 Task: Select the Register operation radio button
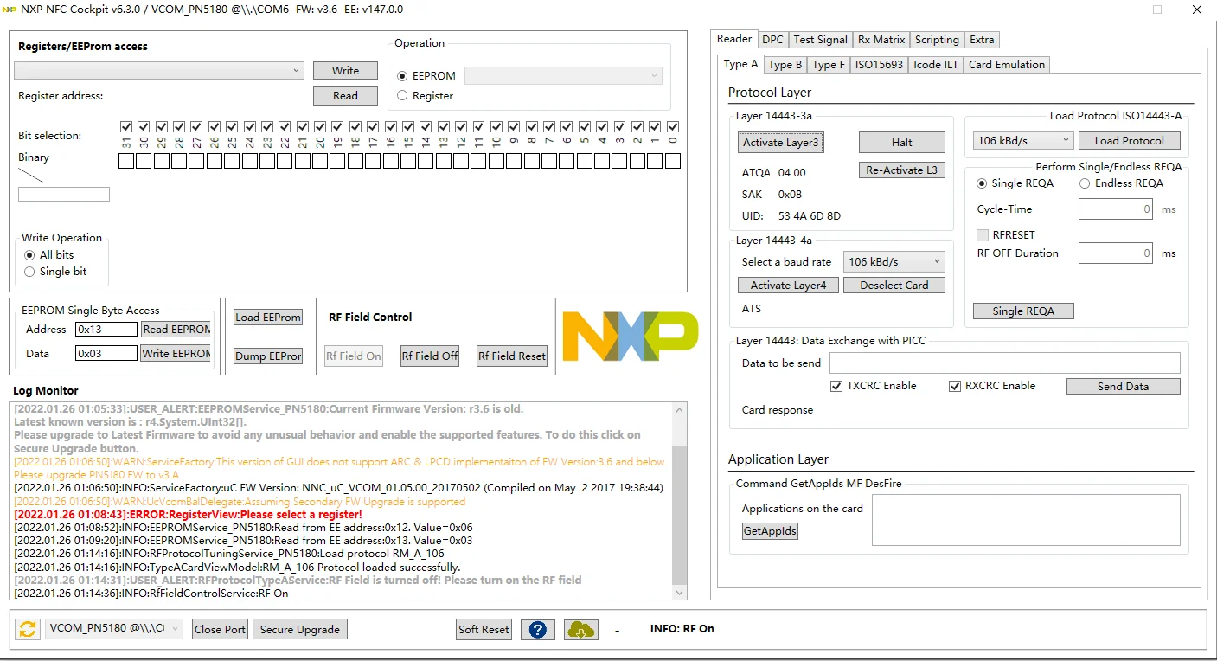[x=402, y=96]
